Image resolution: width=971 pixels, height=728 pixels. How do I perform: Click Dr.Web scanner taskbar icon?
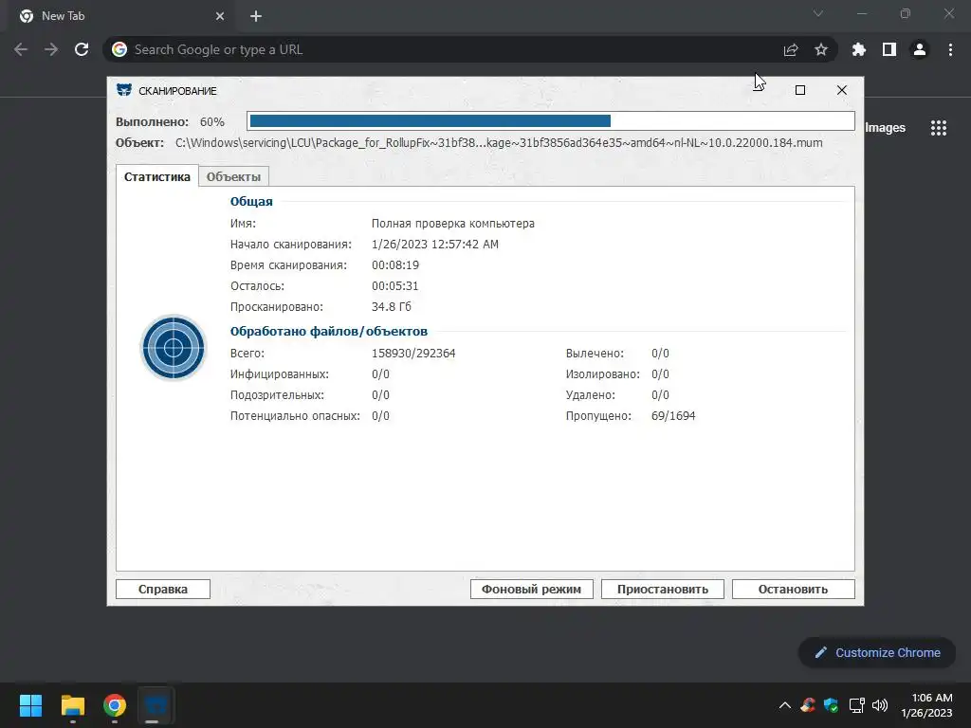coord(156,705)
